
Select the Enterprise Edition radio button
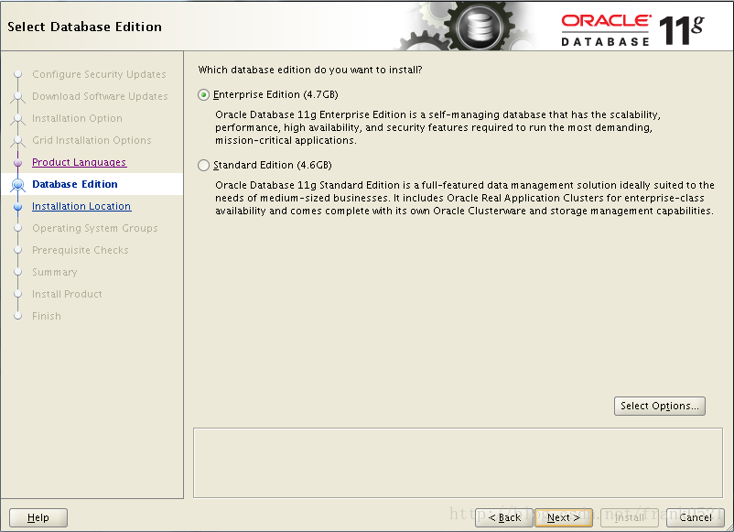pyautogui.click(x=203, y=95)
